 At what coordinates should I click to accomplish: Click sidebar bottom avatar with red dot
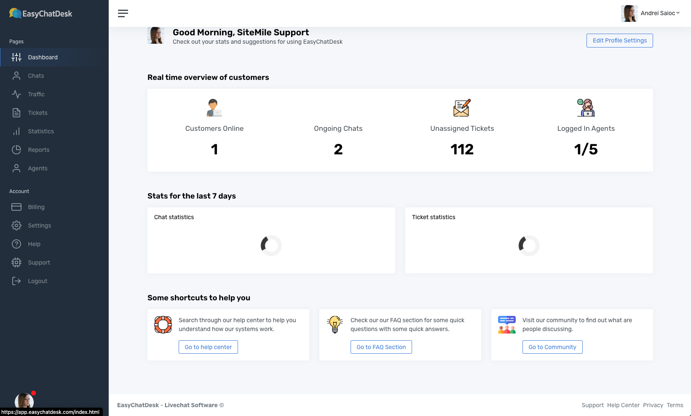[x=24, y=402]
